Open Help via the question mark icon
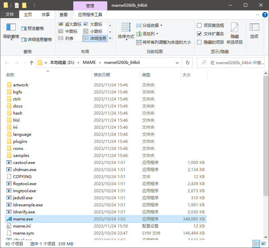This screenshot has width=269, height=248. (x=265, y=15)
